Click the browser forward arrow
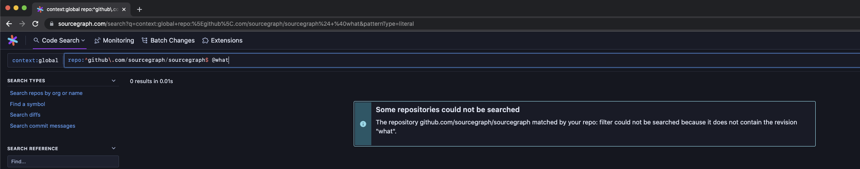This screenshot has width=860, height=169. coord(22,24)
